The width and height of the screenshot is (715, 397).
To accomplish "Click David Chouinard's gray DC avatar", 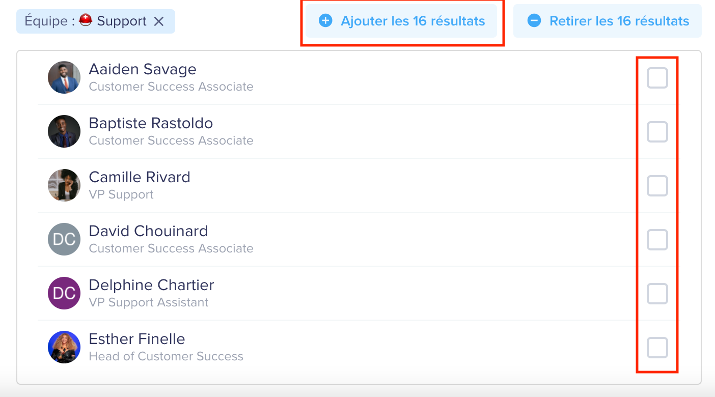I will click(64, 239).
